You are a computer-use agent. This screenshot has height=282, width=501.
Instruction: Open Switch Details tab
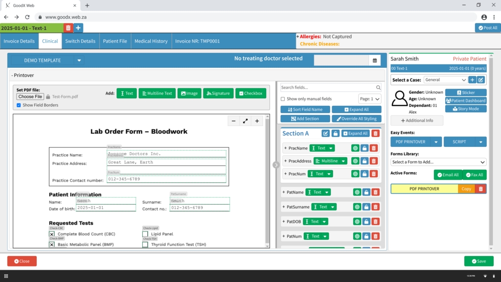click(80, 41)
